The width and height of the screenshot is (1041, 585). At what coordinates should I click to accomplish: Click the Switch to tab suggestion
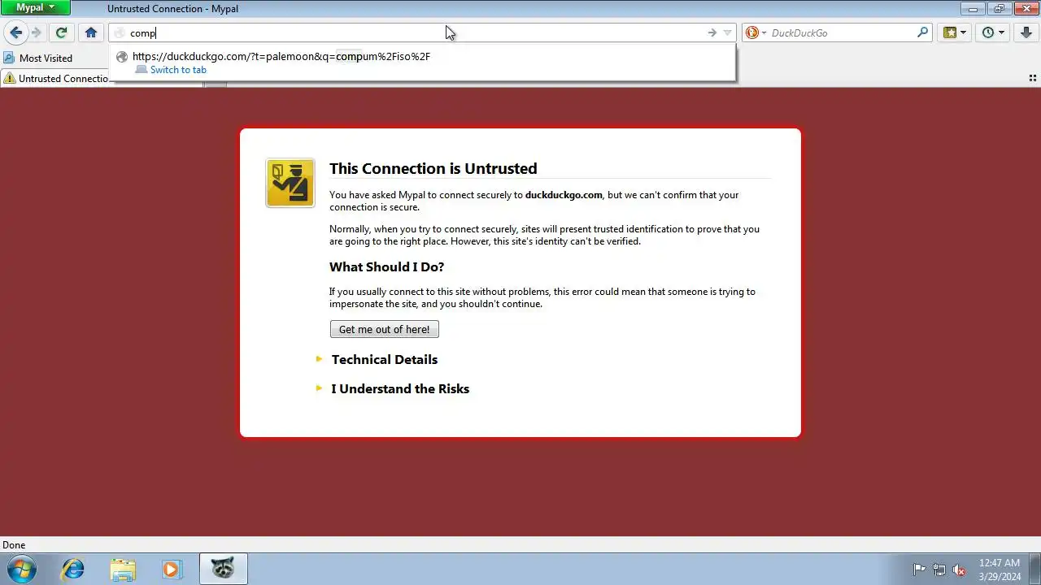tap(178, 69)
